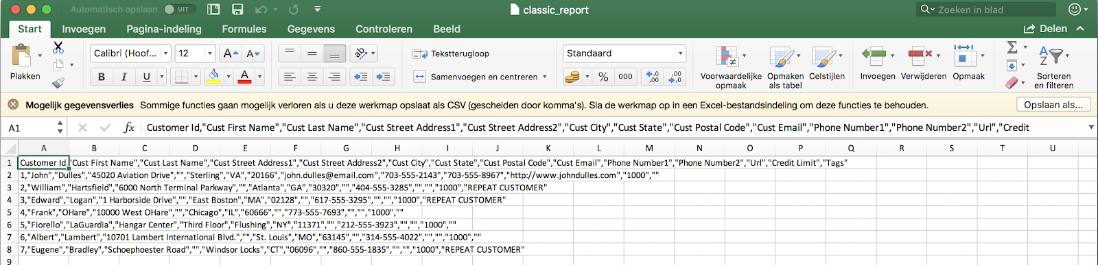Open the Invoegen tab
This screenshot has height=265, width=1098.
84,29
